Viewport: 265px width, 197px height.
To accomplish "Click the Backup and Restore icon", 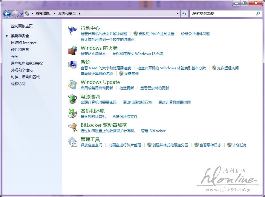I will pos(73,113).
